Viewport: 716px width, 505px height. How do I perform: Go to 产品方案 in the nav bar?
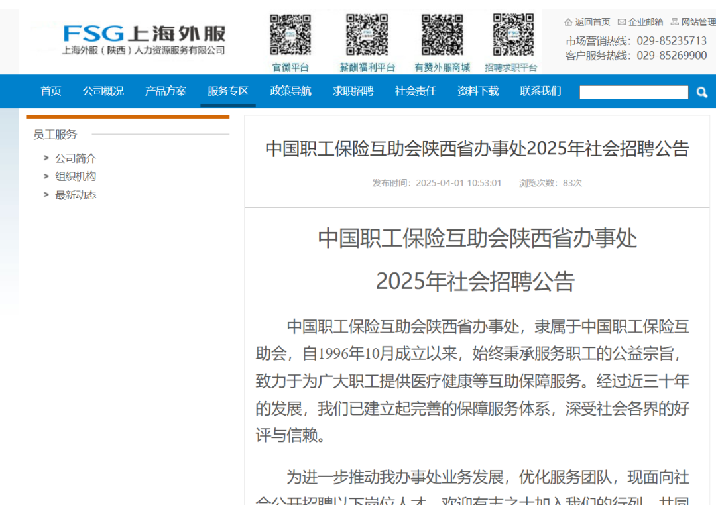[166, 91]
